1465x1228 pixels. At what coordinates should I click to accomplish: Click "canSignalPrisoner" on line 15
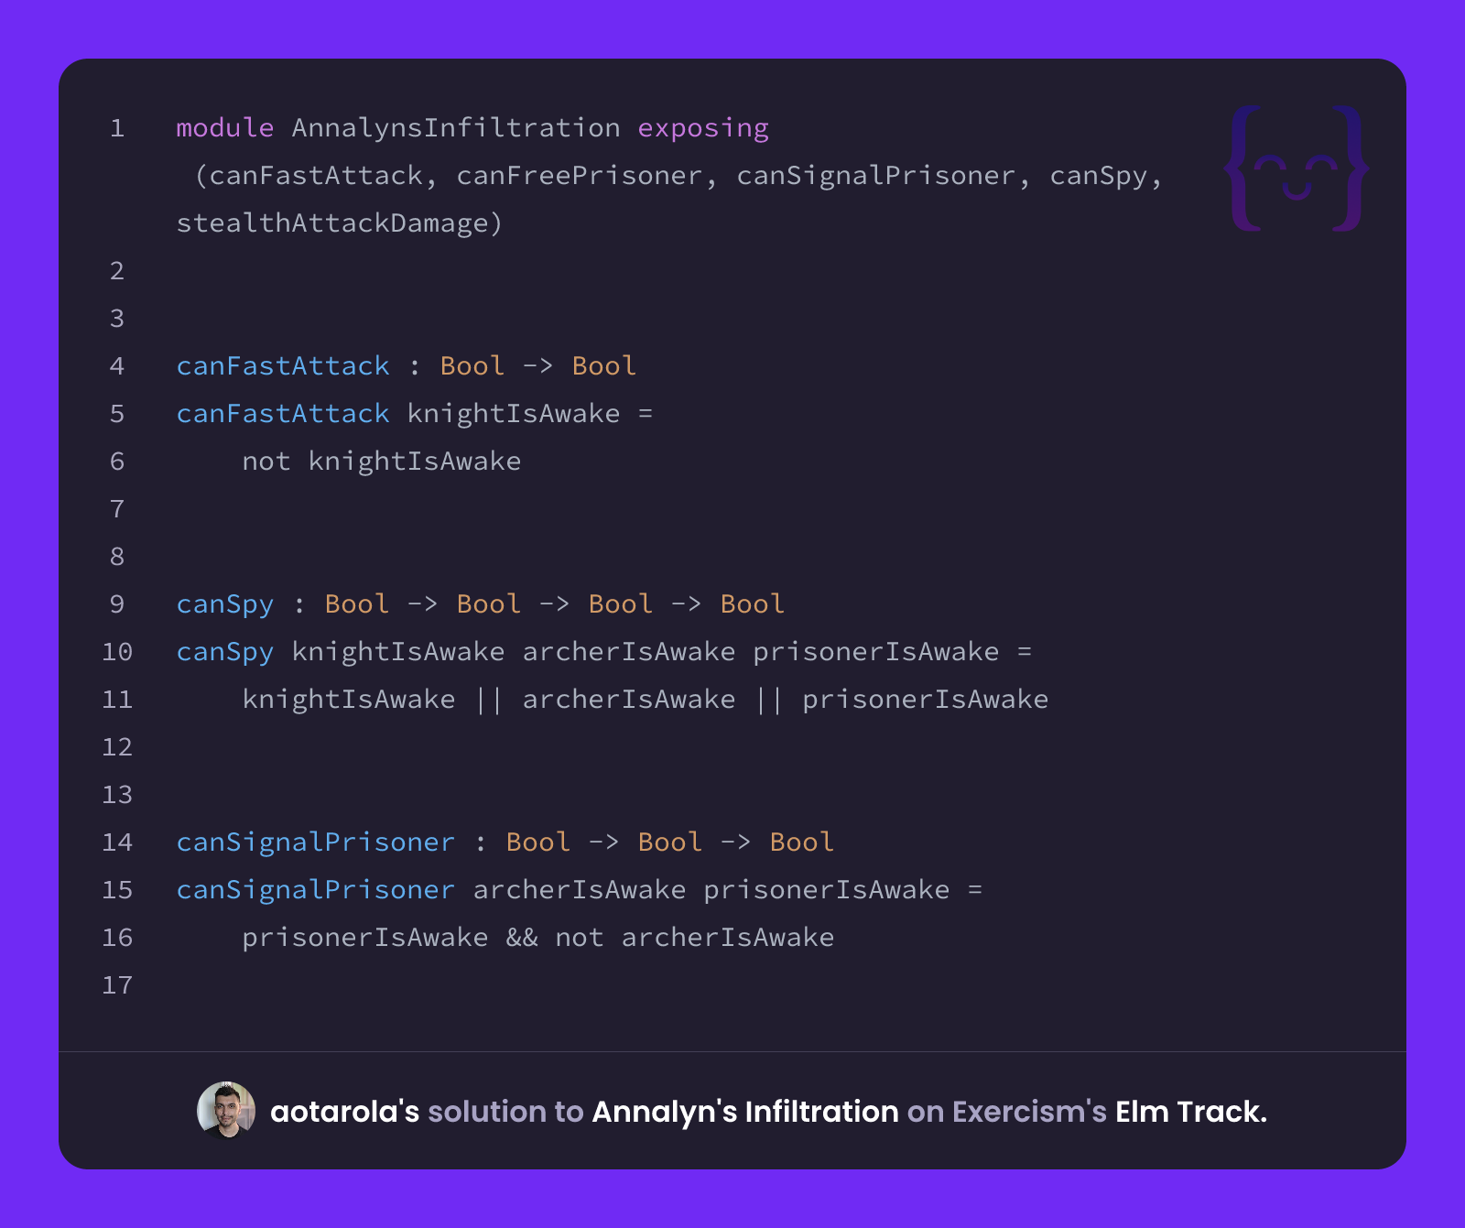(x=316, y=890)
